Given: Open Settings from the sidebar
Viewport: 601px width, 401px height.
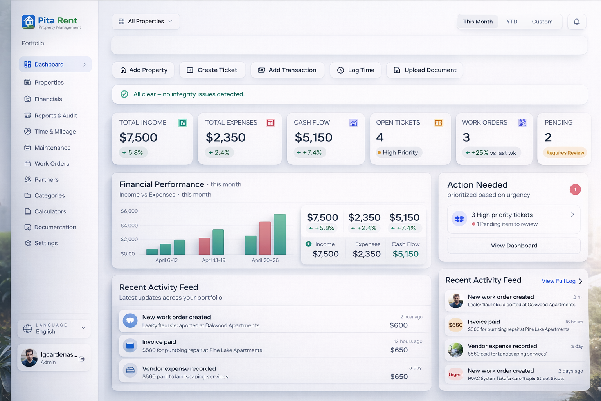Looking at the screenshot, I should [x=46, y=243].
